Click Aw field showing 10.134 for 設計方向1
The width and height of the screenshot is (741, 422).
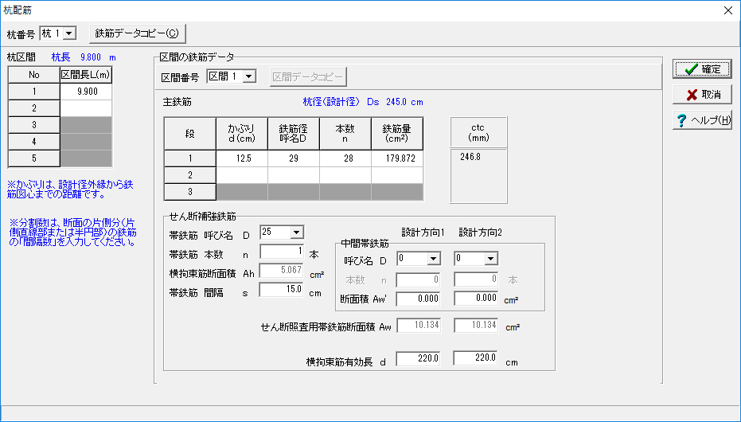[419, 326]
